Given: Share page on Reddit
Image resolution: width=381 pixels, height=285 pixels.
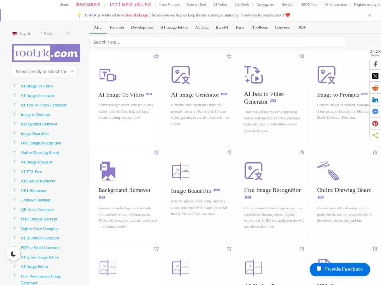Looking at the screenshot, I should [375, 88].
